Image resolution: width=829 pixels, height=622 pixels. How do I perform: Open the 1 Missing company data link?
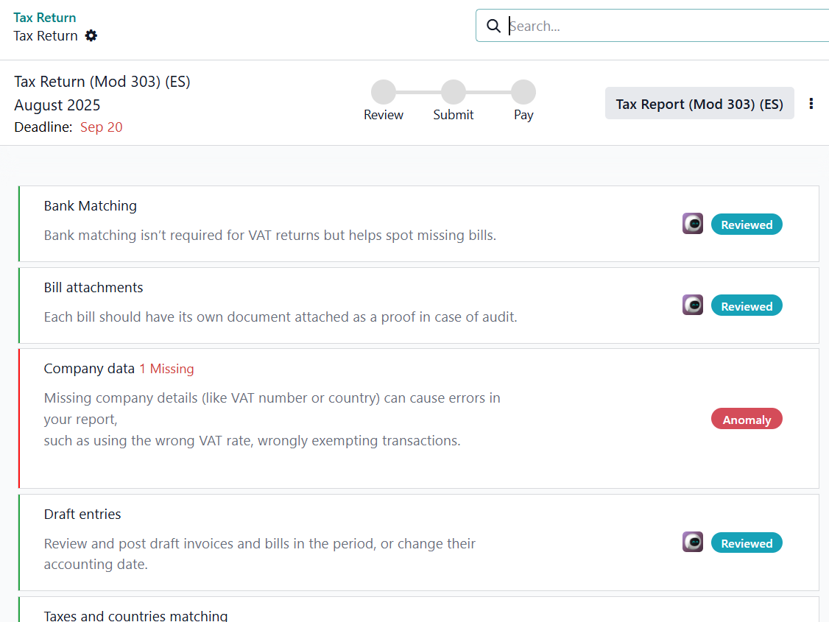166,369
